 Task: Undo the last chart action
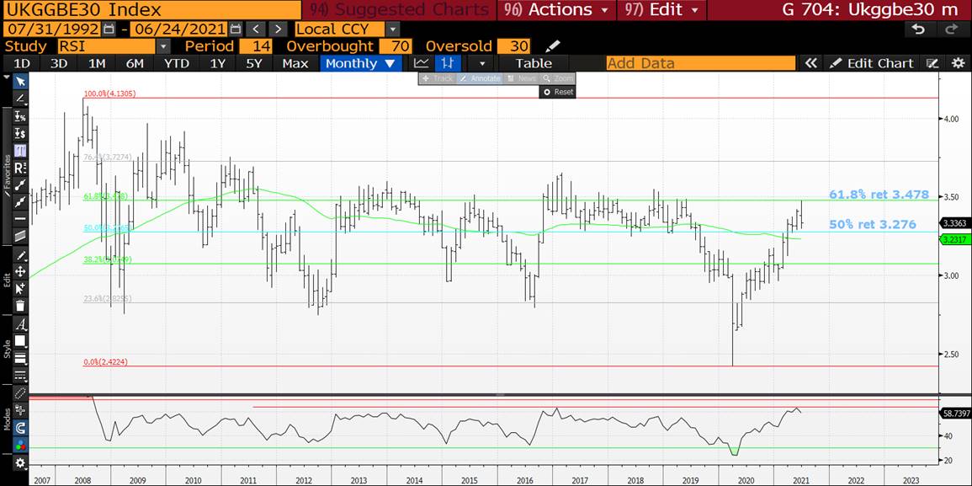tap(919, 29)
